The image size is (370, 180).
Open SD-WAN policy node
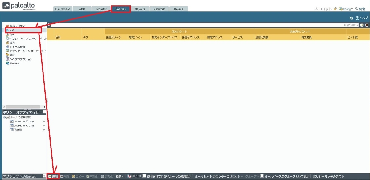click(12, 63)
